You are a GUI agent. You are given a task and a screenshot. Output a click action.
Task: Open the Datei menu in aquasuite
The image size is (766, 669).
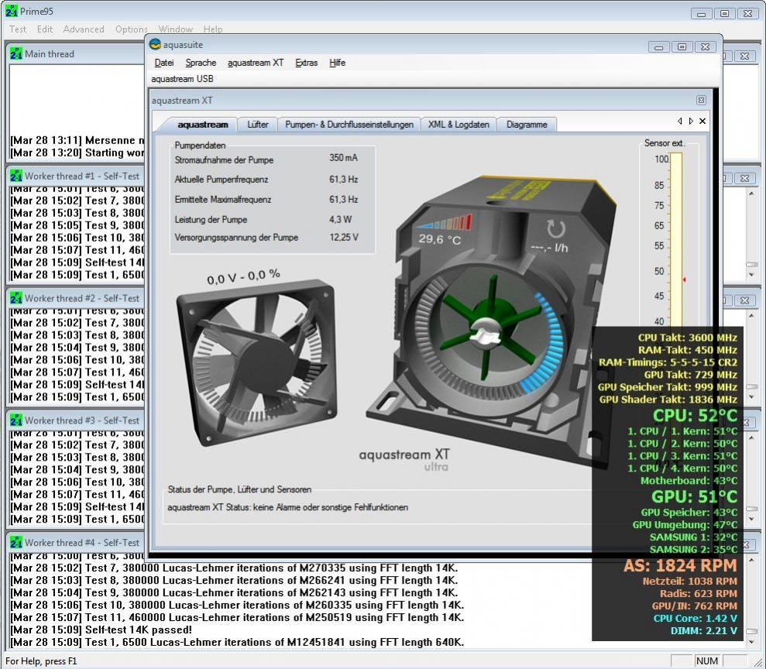pyautogui.click(x=164, y=63)
